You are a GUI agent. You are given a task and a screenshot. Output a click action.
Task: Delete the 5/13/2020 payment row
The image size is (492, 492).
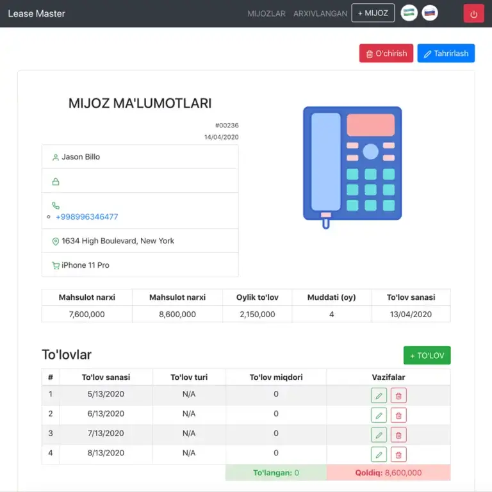(x=398, y=395)
